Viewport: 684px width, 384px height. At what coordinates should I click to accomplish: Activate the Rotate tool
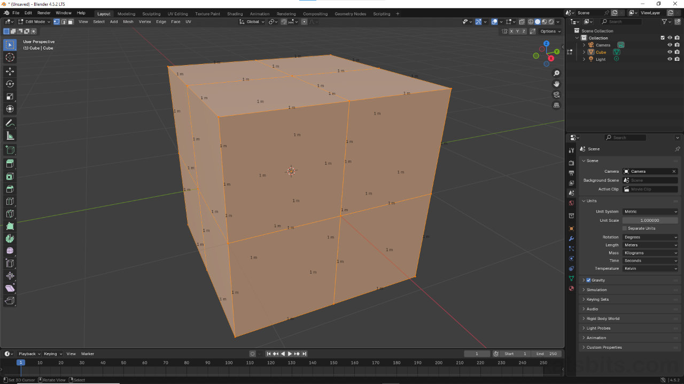tap(10, 84)
